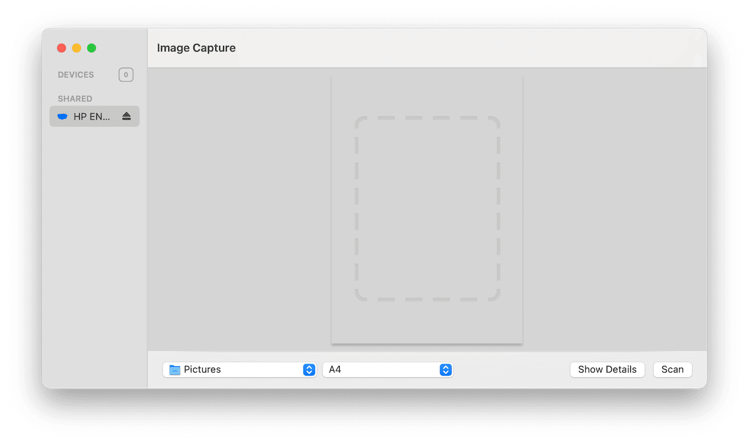Viewport: 749px width, 444px height.
Task: Click the DEVICES section header
Action: tap(76, 75)
